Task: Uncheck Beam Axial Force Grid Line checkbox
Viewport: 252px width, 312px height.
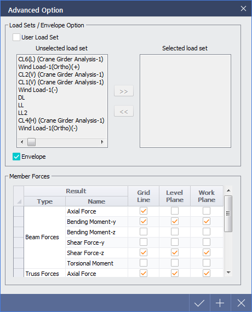Action: 144,211
